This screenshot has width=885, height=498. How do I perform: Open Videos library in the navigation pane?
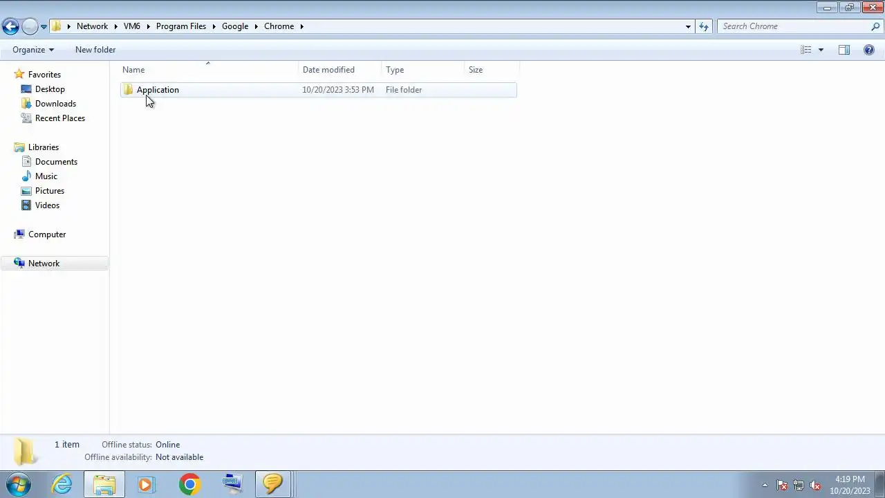point(47,205)
